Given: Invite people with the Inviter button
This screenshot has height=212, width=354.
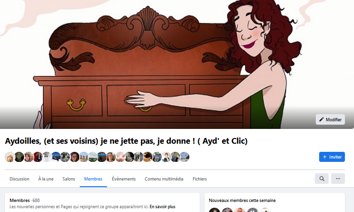Looking at the screenshot, I should point(332,157).
